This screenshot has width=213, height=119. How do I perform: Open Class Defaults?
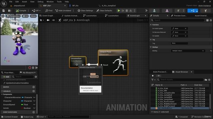(x=104, y=11)
